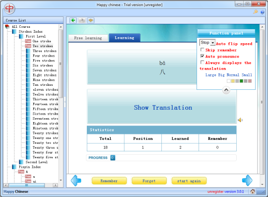Click the Free badge beside A

21,172
